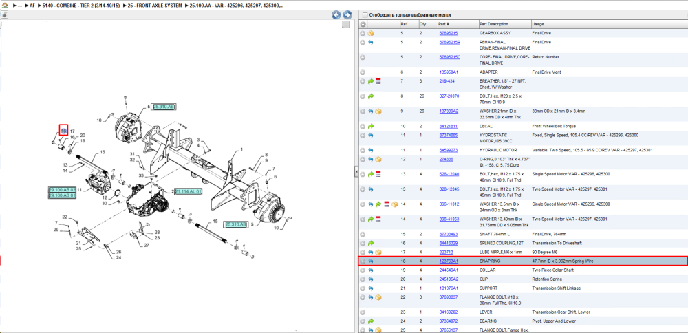Screen dimensions: 688x333
Task: Open the 'AF' breadcrumb level
Action: (32, 6)
